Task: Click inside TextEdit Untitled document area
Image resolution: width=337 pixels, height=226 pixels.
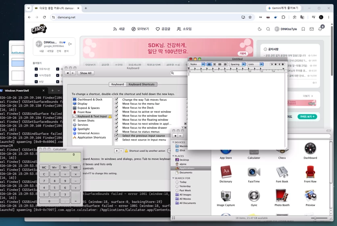Action: 237,111
